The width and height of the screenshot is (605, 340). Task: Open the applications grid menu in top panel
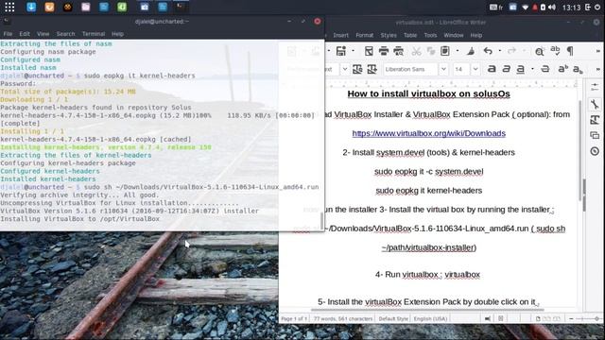9,7
